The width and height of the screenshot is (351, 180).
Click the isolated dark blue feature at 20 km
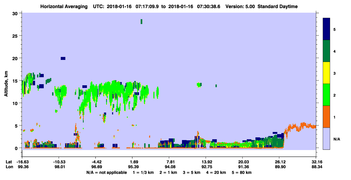(x=63, y=58)
